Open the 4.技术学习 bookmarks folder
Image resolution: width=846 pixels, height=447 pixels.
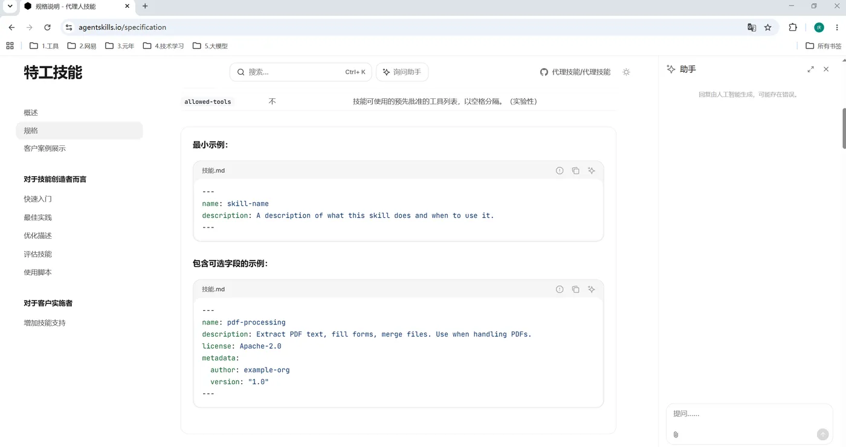163,46
